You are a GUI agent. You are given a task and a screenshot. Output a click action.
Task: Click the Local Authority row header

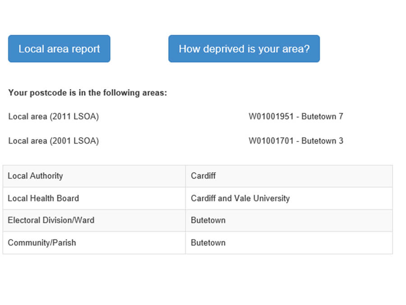click(x=35, y=176)
